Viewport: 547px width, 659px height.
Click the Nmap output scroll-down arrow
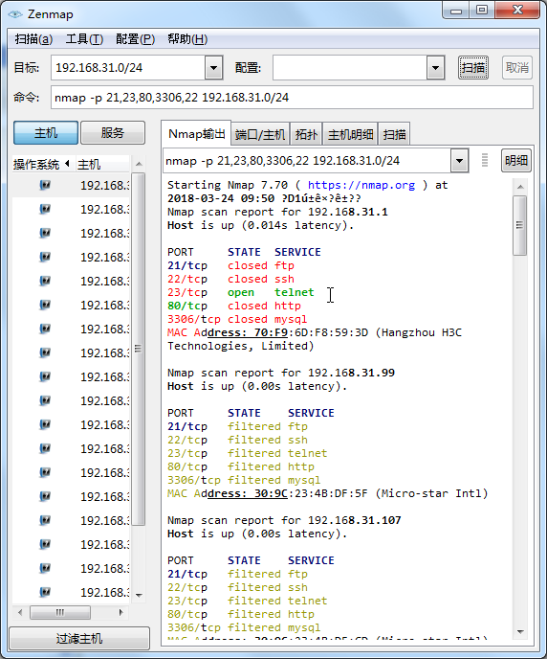pos(520,631)
